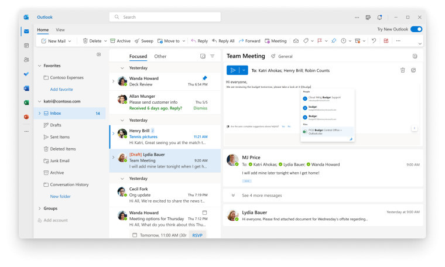Image resolution: width=445 pixels, height=267 pixels.
Task: Click the Reply All button
Action: click(x=223, y=41)
